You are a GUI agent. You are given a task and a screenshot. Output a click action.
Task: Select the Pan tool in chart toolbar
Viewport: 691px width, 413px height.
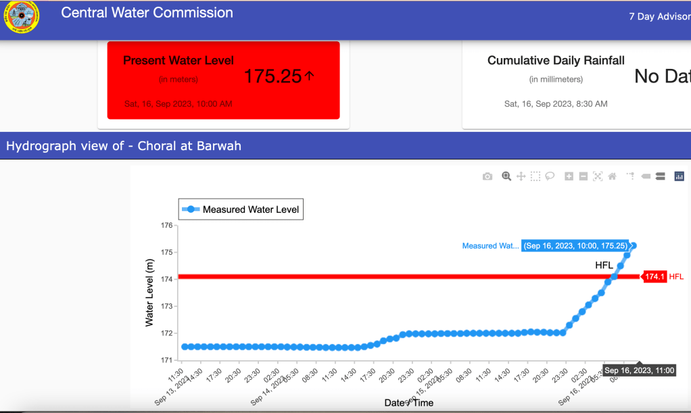pyautogui.click(x=521, y=176)
